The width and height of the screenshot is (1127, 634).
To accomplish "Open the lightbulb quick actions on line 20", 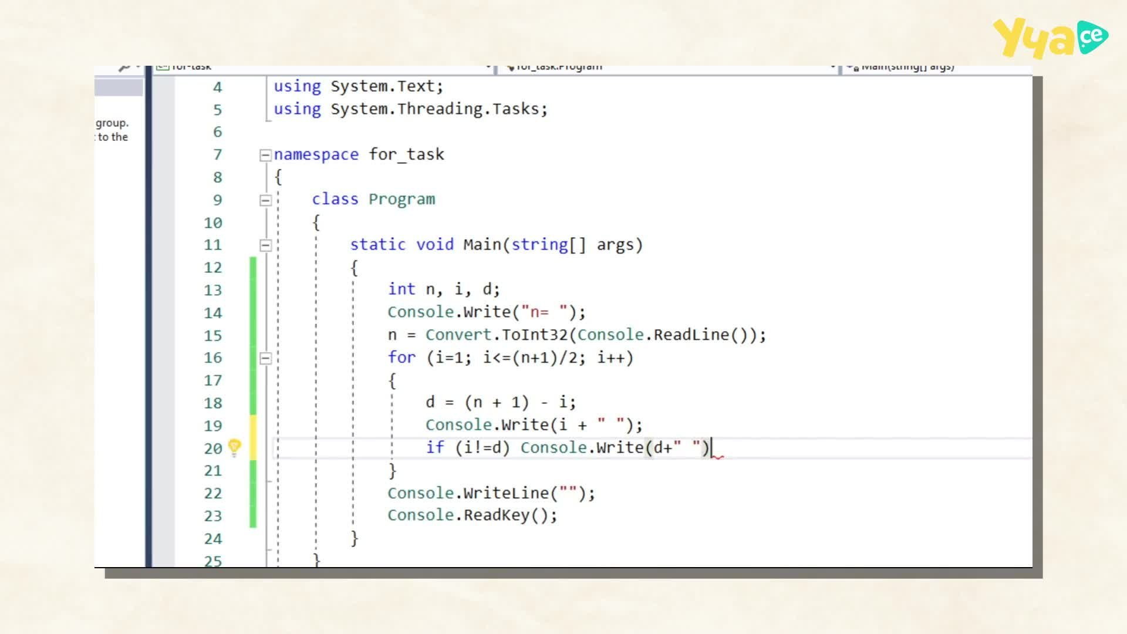I will click(234, 448).
